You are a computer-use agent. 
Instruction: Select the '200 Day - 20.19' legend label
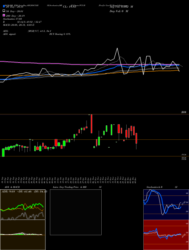[x=15, y=16]
